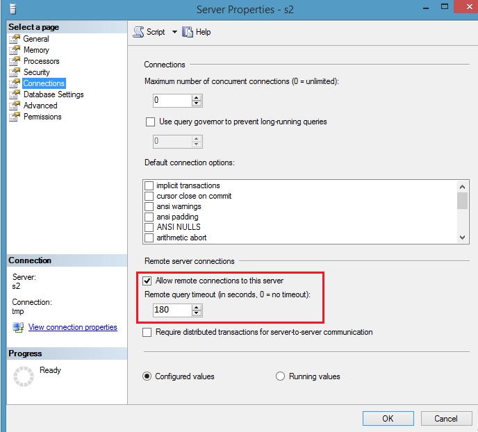The width and height of the screenshot is (478, 432).
Task: Increase the remote query timeout spinner
Action: (x=197, y=308)
